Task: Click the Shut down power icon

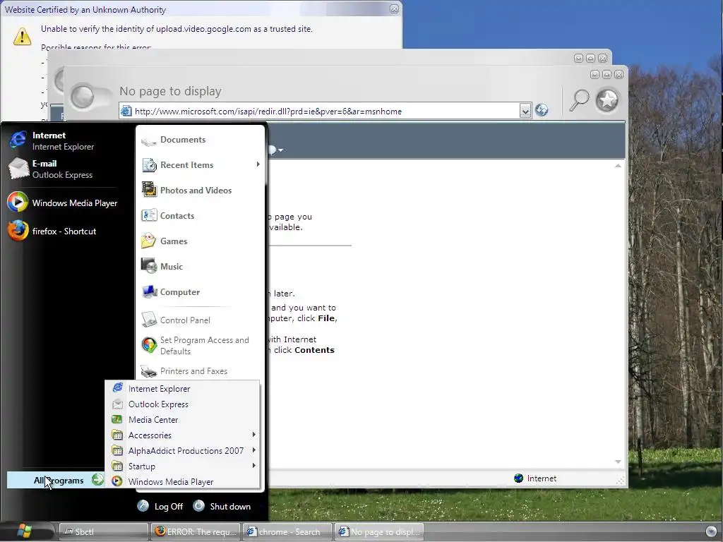Action: (x=198, y=505)
